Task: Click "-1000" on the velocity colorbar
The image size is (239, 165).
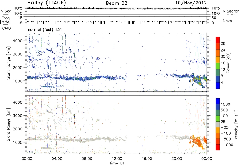Action: [227, 145]
